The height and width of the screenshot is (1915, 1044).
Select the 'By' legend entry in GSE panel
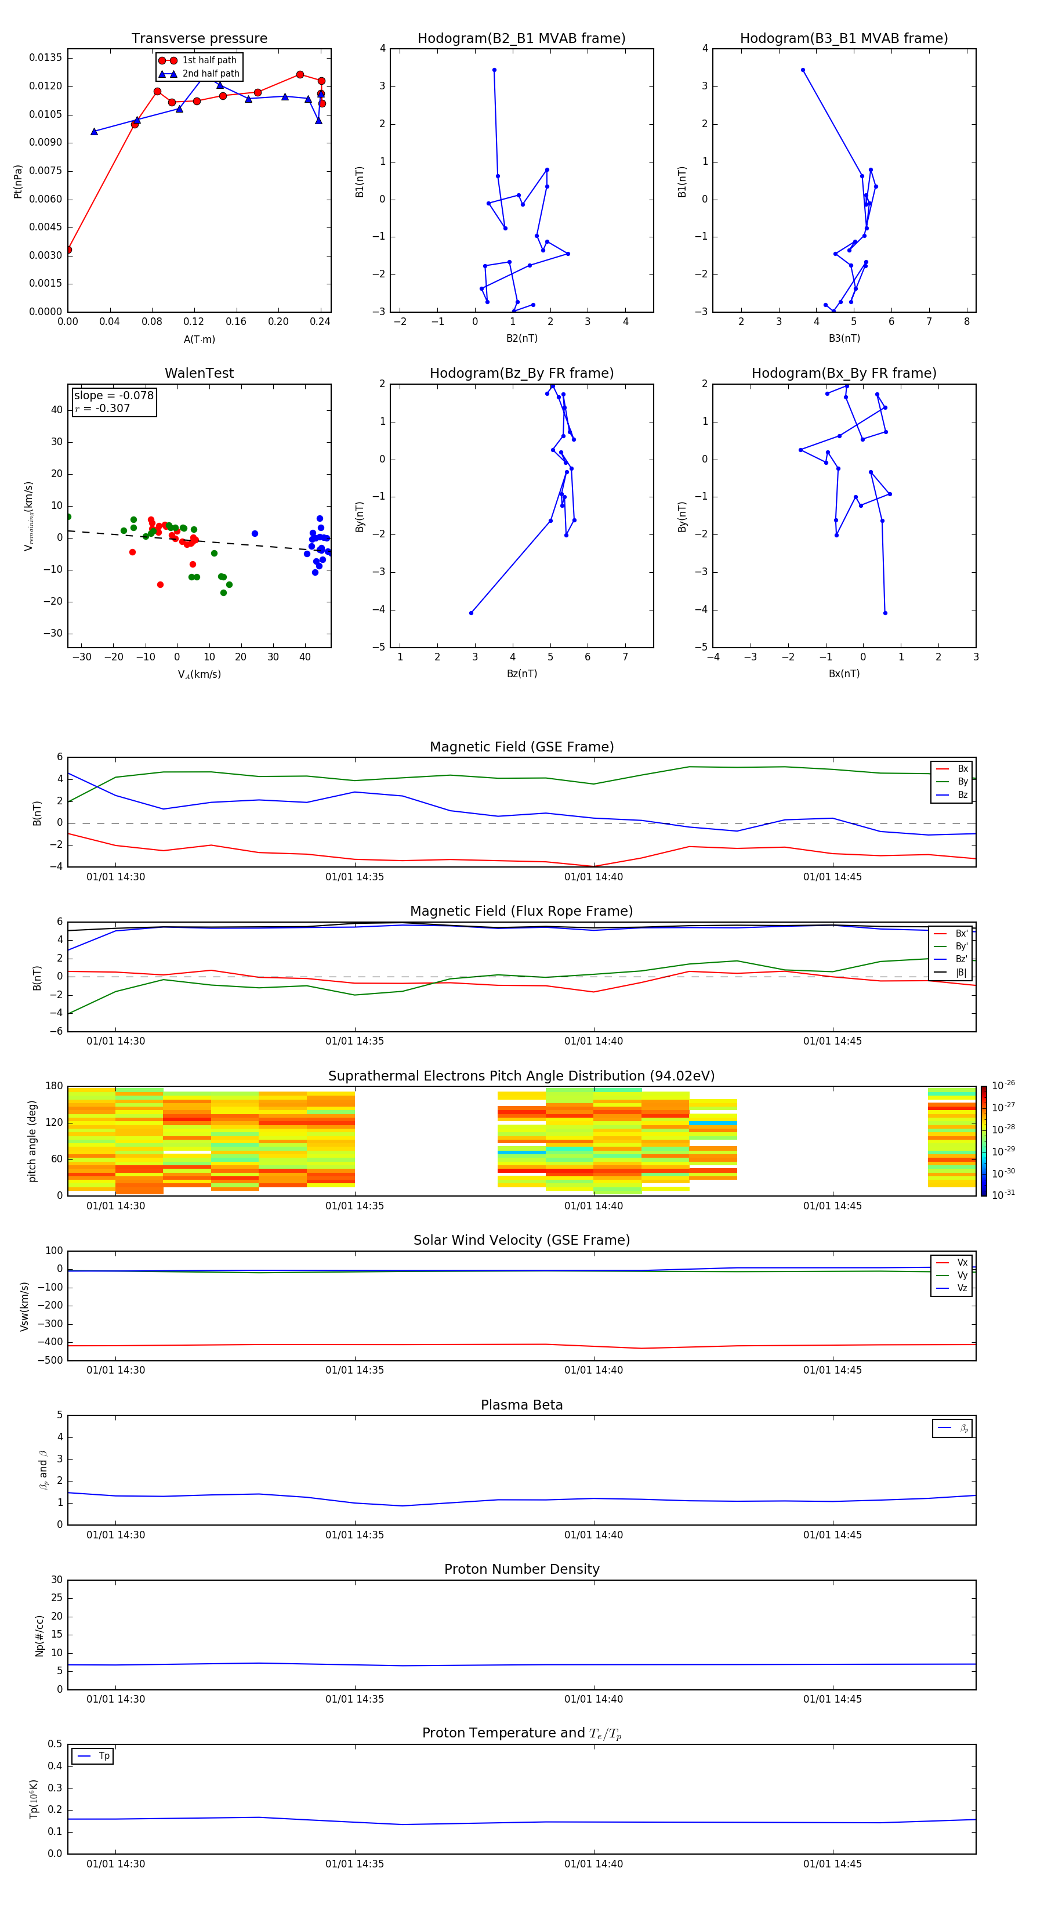point(952,781)
